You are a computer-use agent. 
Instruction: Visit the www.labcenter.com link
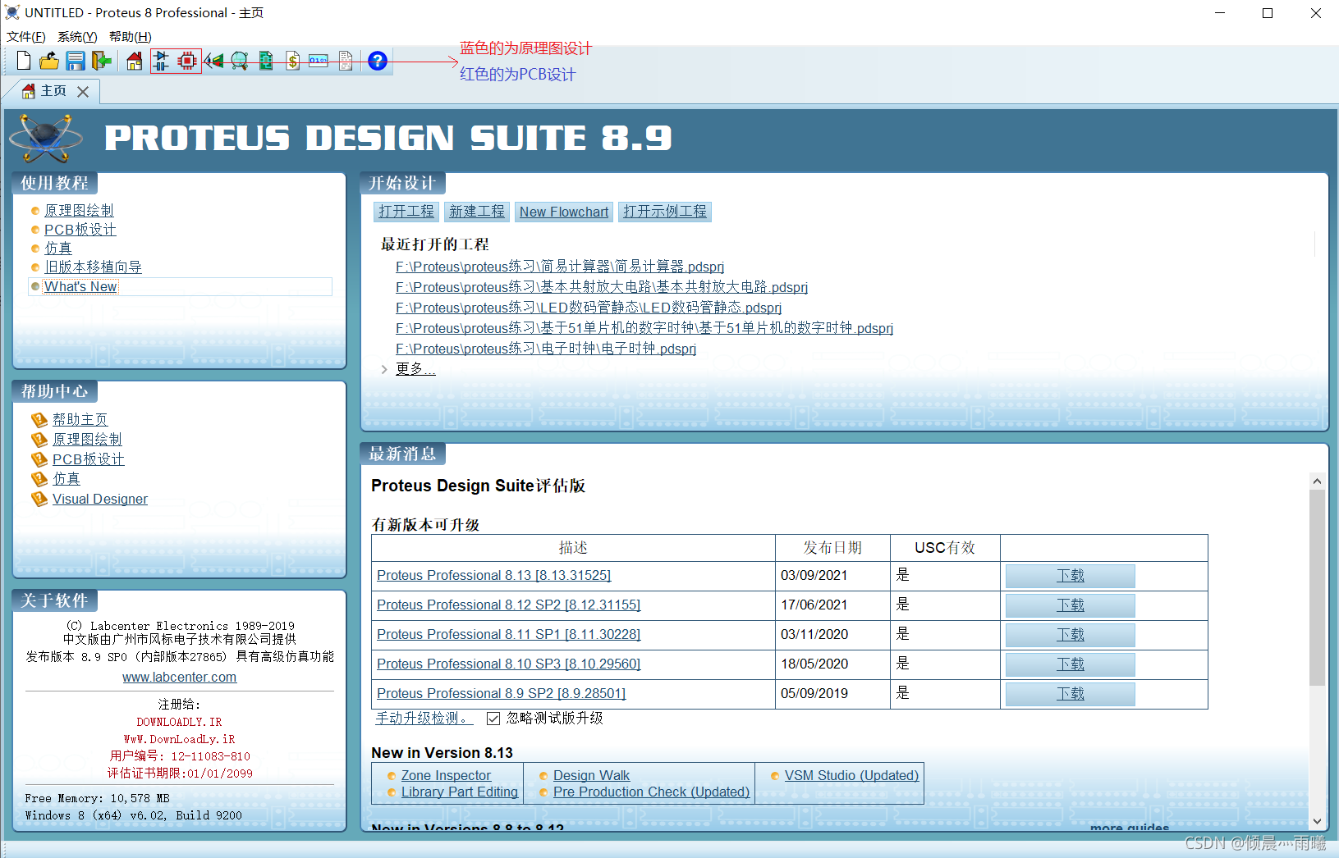point(179,677)
